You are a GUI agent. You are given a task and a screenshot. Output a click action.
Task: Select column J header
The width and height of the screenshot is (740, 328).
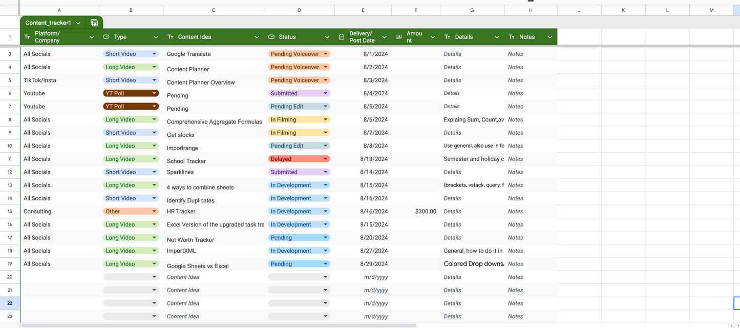[579, 10]
